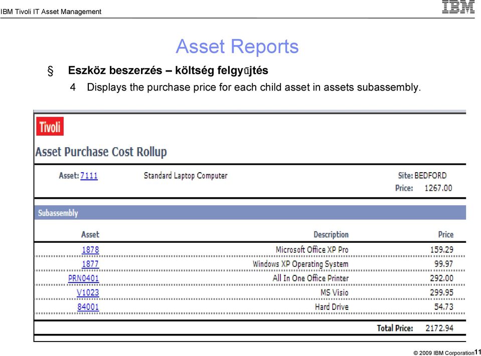The width and height of the screenshot is (481, 356).
Task: Click the '© 2009 IBM Corporation' footer
Action: [x=443, y=353]
